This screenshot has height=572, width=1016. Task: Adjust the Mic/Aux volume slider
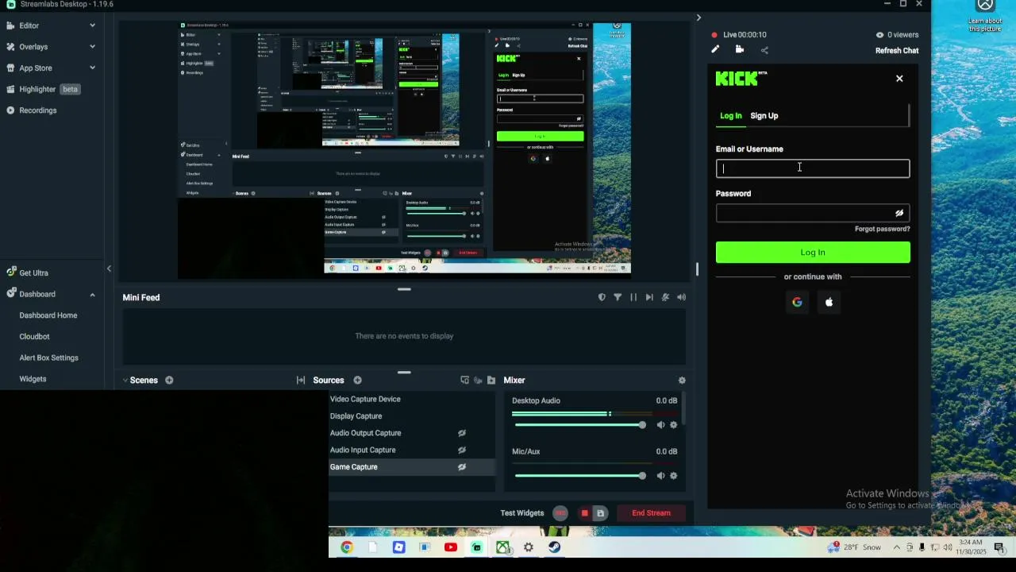pos(580,476)
